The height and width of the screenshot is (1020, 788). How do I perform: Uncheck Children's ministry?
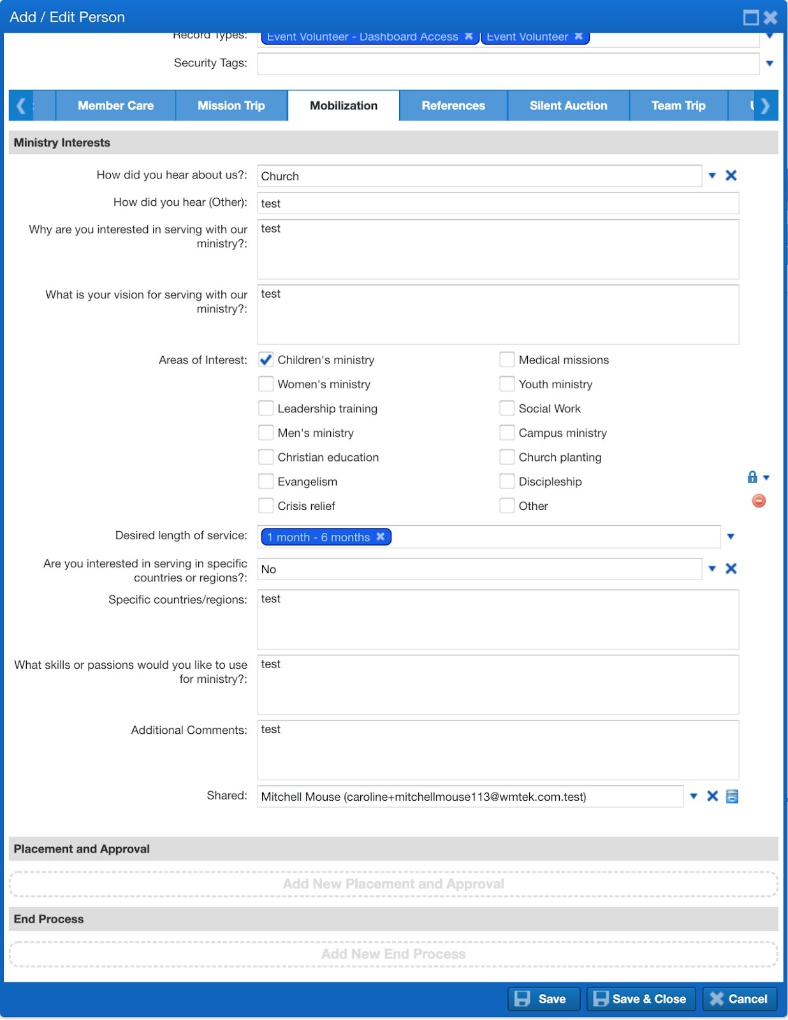pos(266,360)
